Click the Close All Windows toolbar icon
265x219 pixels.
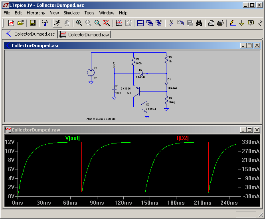point(159,23)
